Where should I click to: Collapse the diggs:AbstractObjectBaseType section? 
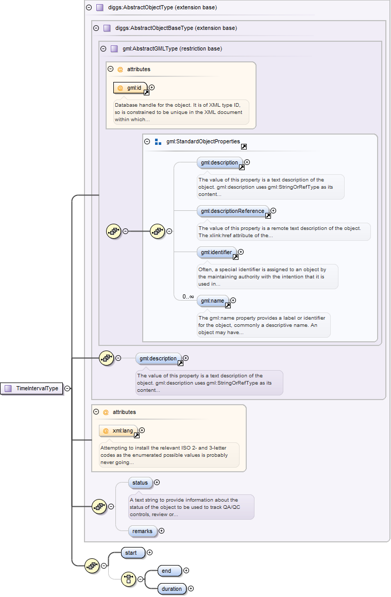click(x=96, y=28)
